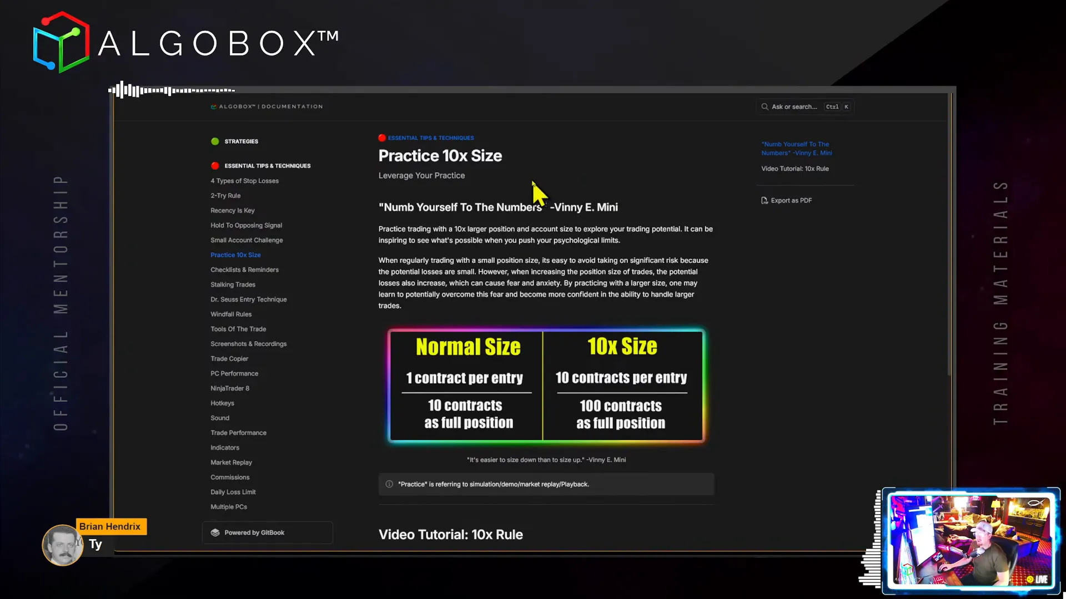The height and width of the screenshot is (599, 1066).
Task: Open the Hotkeys page
Action: tap(222, 403)
